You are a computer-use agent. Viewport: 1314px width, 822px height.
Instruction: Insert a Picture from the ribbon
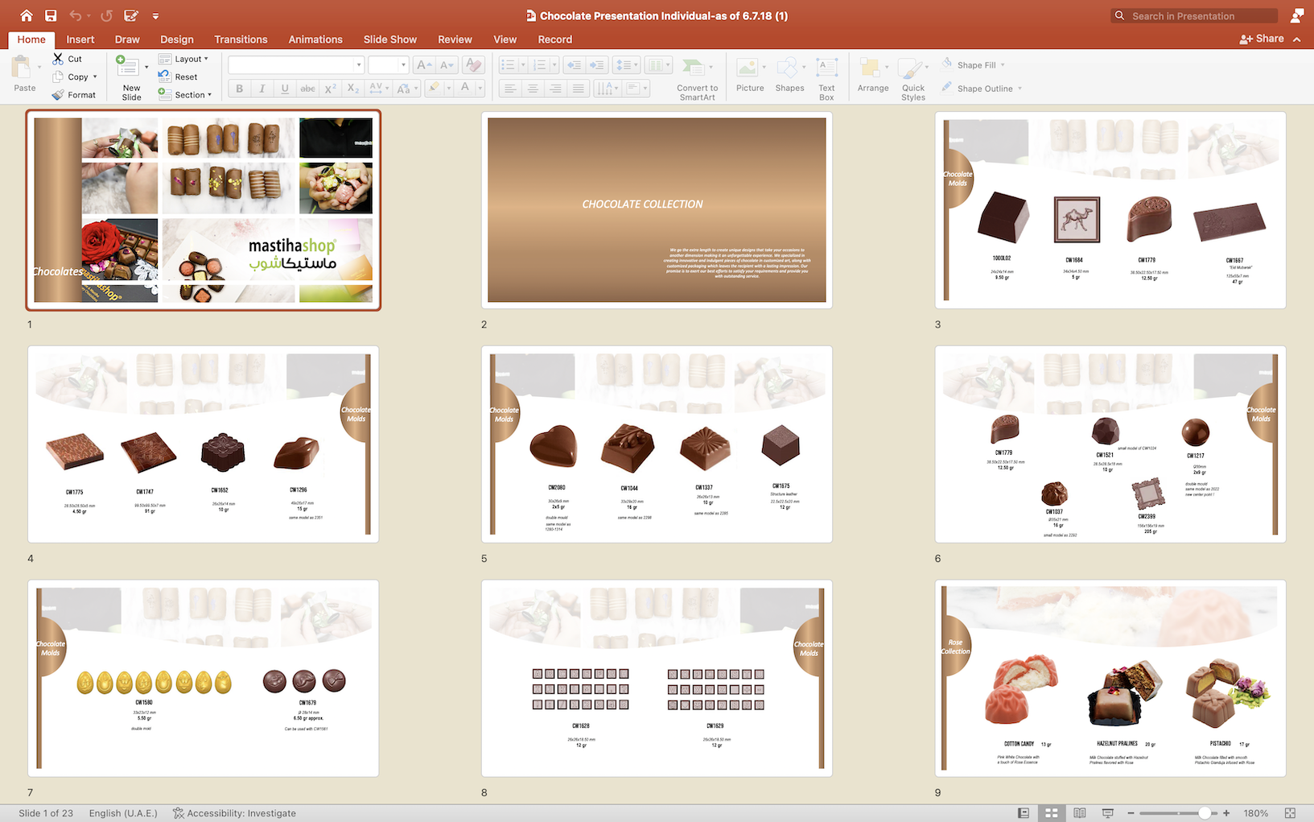click(750, 76)
